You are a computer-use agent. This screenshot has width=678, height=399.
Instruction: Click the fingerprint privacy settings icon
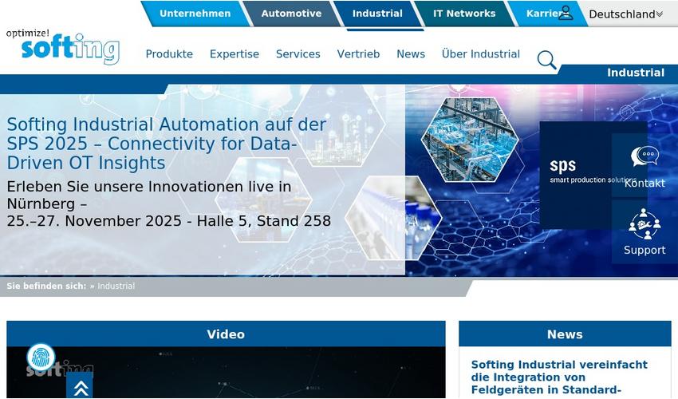(41, 357)
